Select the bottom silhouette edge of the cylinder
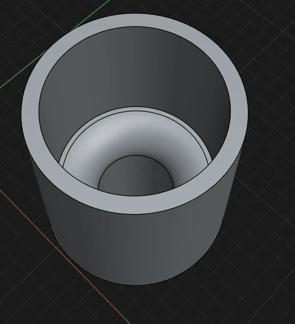Viewport: 295px width, 324px height. coord(137,284)
